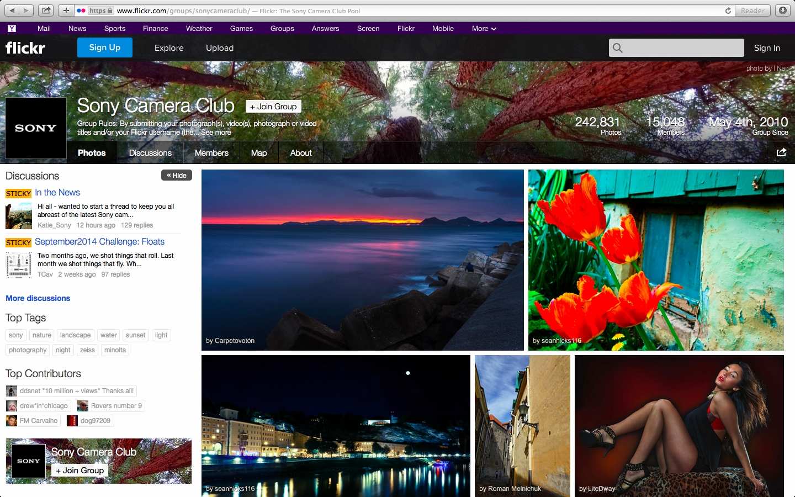This screenshot has width=795, height=497.
Task: Open Yahoo Sports menu item
Action: click(115, 28)
